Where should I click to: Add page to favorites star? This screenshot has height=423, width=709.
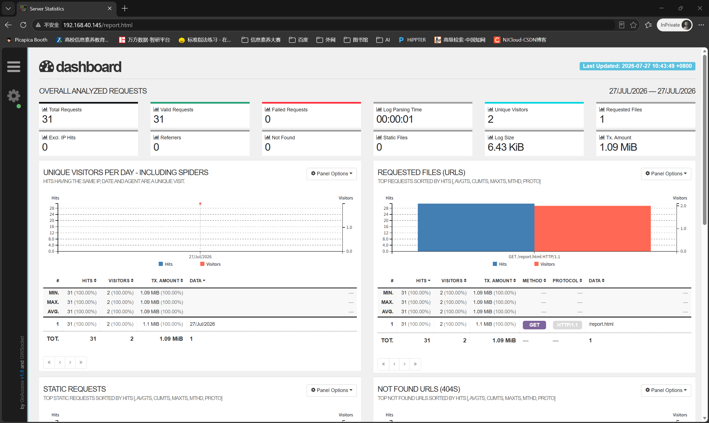[633, 25]
